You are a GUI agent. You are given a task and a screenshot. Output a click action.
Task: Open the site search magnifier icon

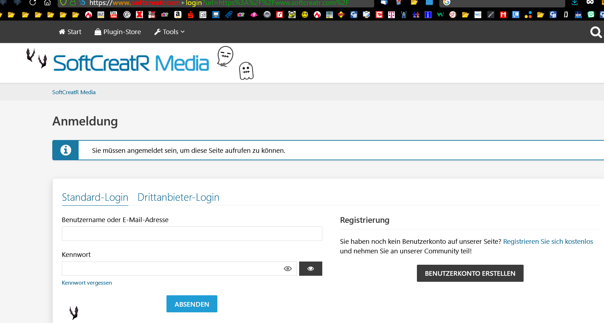click(x=596, y=32)
